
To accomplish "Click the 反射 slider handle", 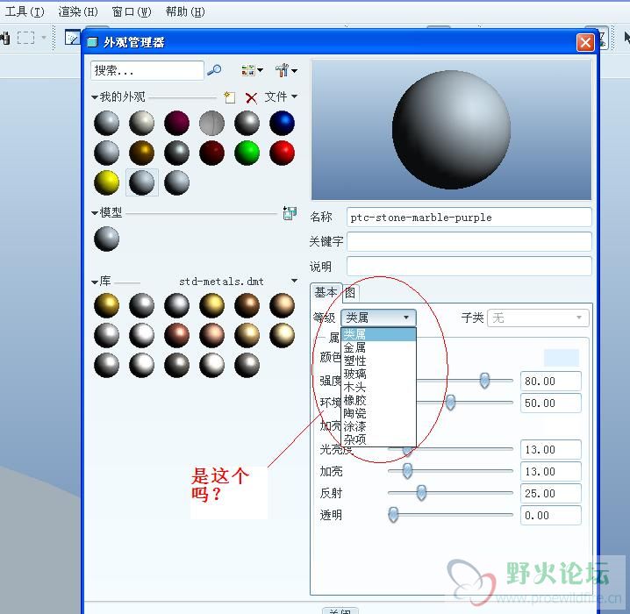I will [x=421, y=493].
